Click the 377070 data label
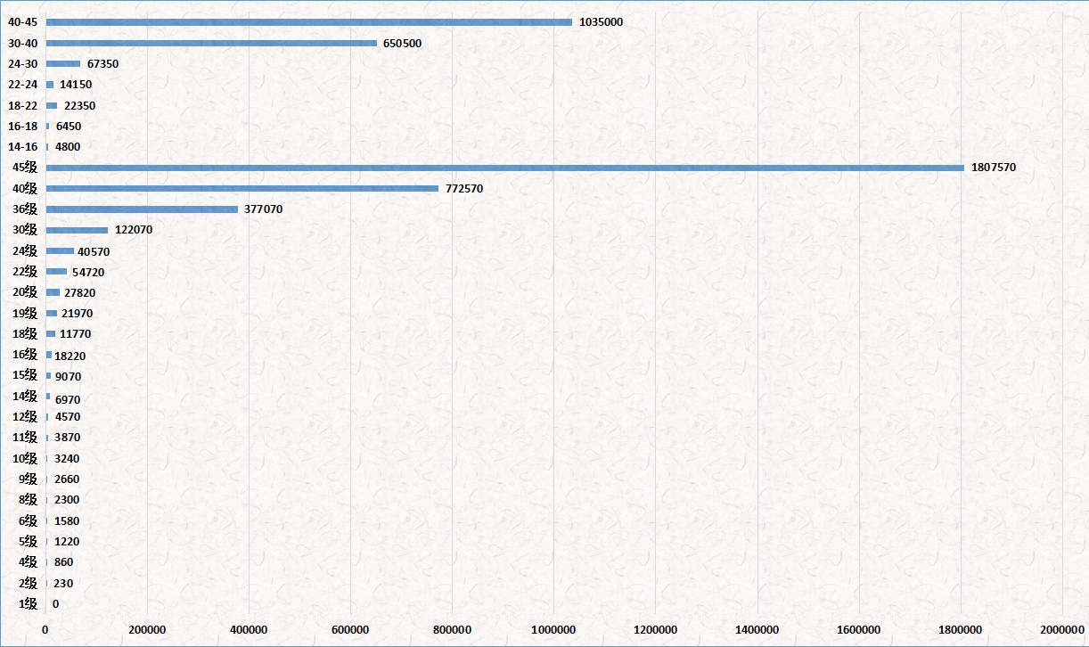 click(264, 209)
